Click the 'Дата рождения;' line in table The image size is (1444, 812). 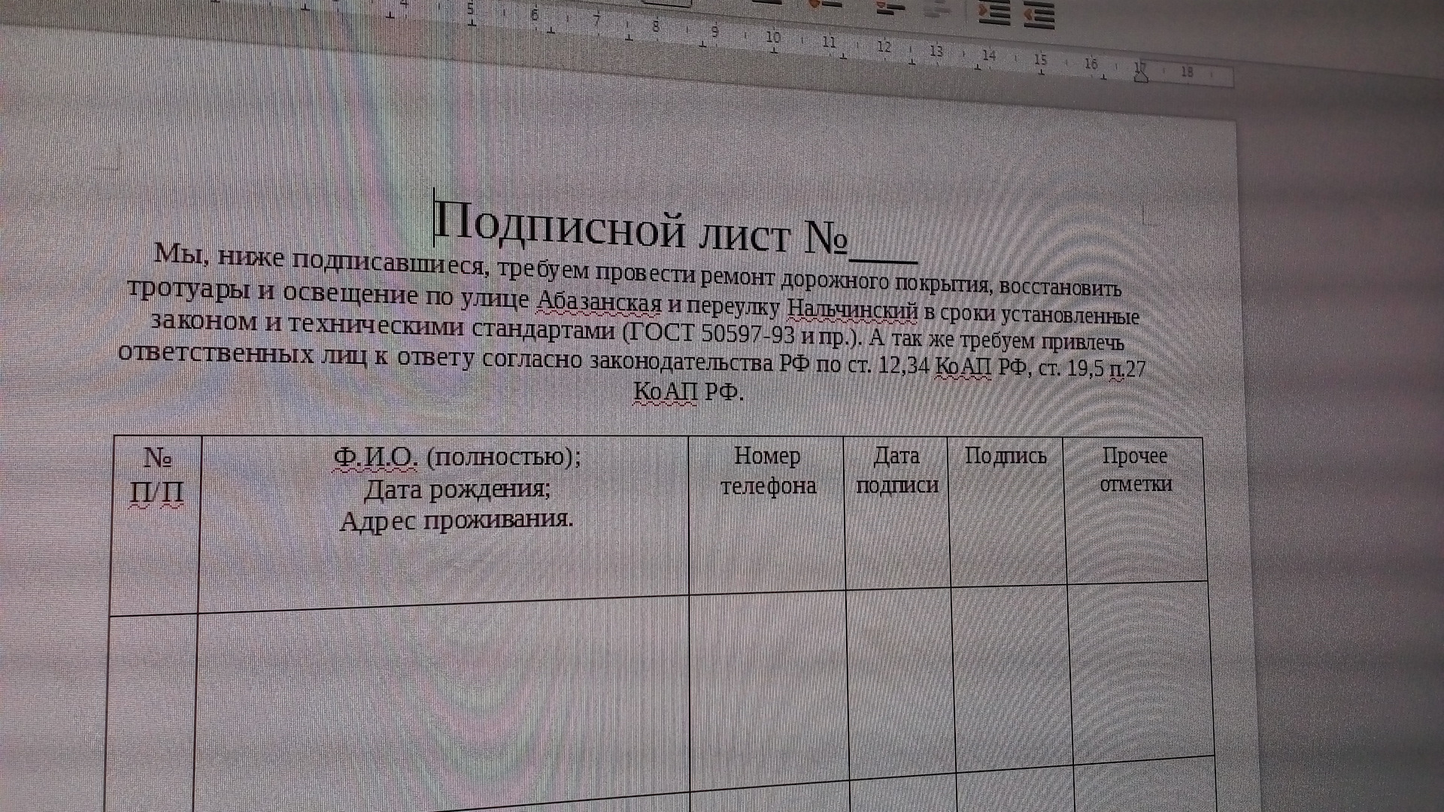(457, 489)
